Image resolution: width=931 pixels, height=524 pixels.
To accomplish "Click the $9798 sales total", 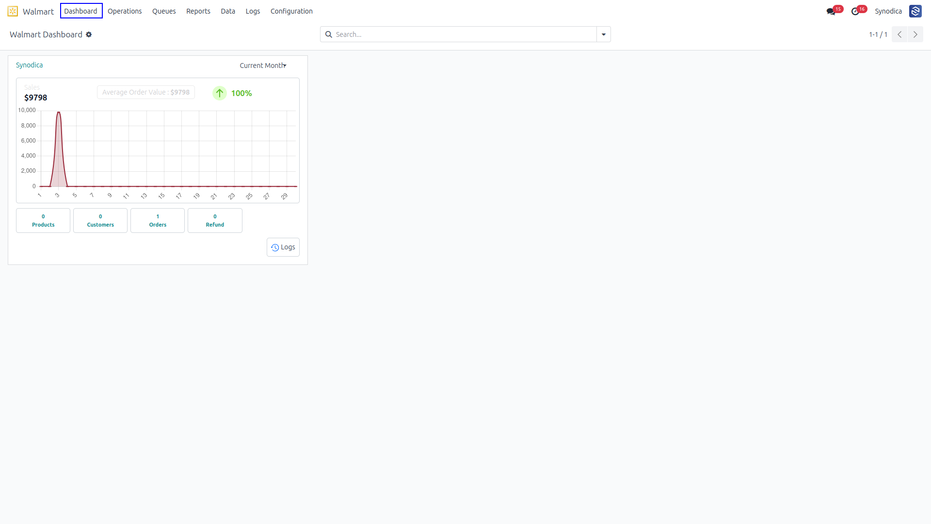I will pos(36,98).
